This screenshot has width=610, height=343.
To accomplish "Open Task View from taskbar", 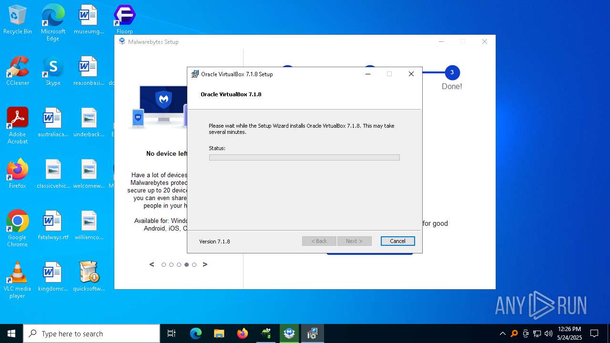I will (172, 333).
